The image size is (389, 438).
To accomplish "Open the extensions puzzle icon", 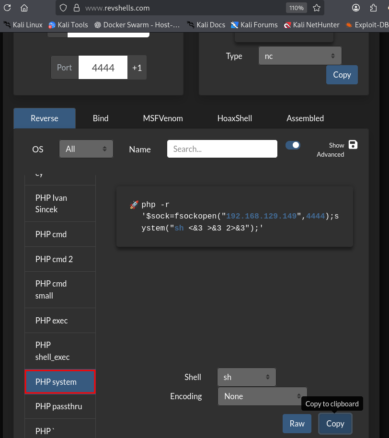I will [x=373, y=8].
